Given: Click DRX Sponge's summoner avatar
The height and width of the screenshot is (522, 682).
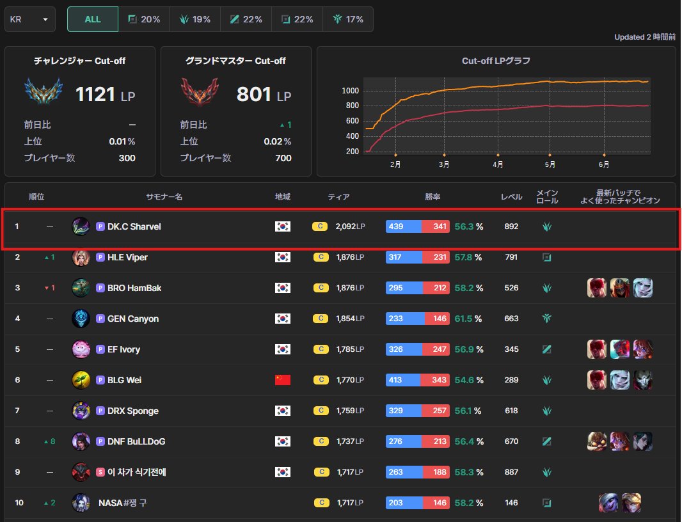Looking at the screenshot, I should pyautogui.click(x=81, y=411).
